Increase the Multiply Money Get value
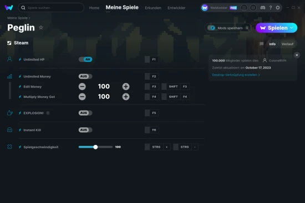This screenshot has height=203, width=305. [x=126, y=97]
